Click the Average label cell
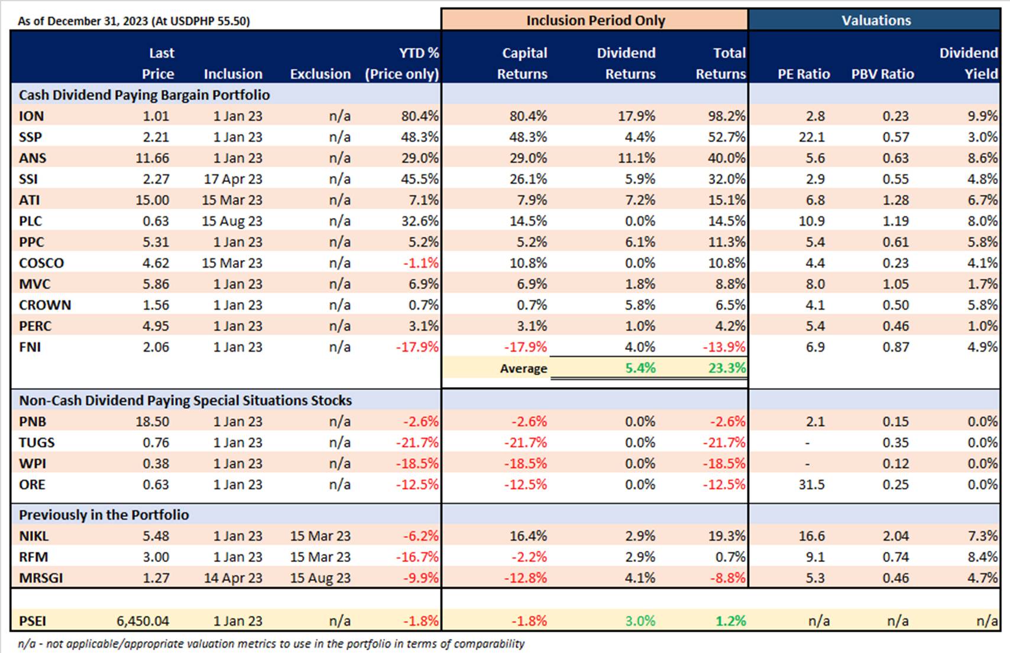The height and width of the screenshot is (653, 1010). 523,368
